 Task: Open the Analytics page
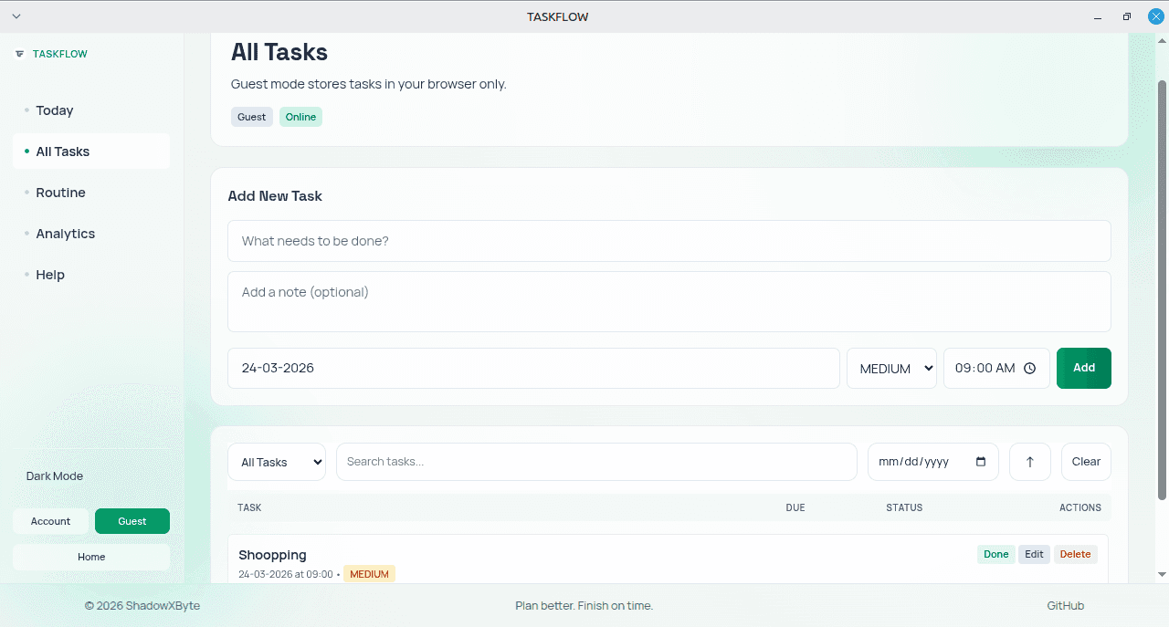(x=91, y=234)
